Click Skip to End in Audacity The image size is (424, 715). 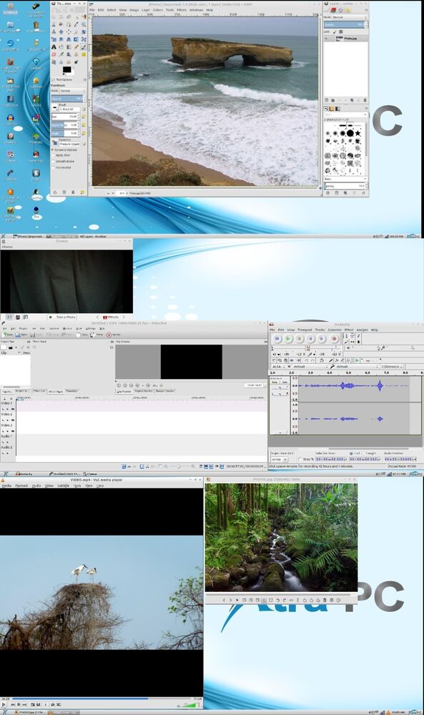(x=322, y=338)
